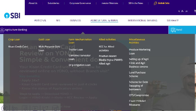Switch to NRI tab
The height and width of the screenshot is (111, 196).
coord(58,20)
